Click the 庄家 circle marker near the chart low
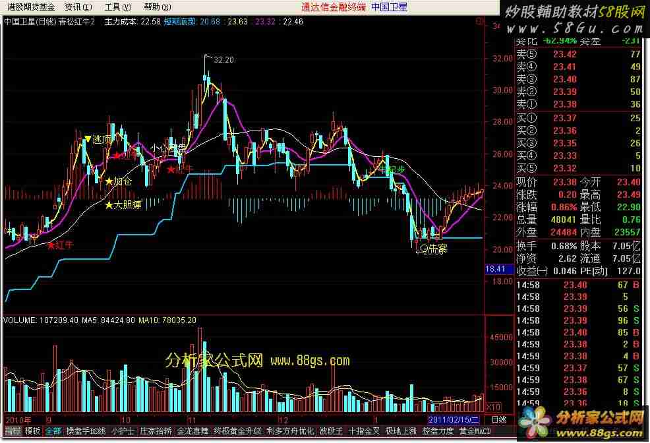Viewport: 650px width, 443px height. click(x=424, y=249)
